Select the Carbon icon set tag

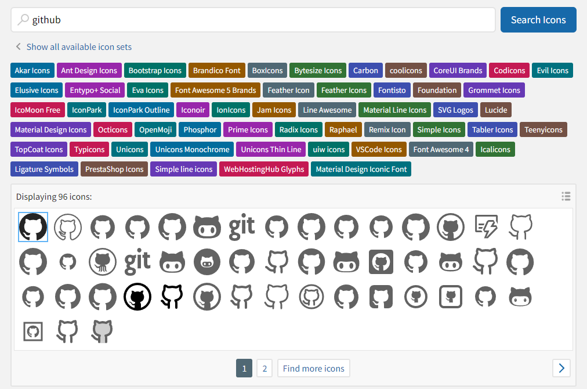click(x=366, y=70)
